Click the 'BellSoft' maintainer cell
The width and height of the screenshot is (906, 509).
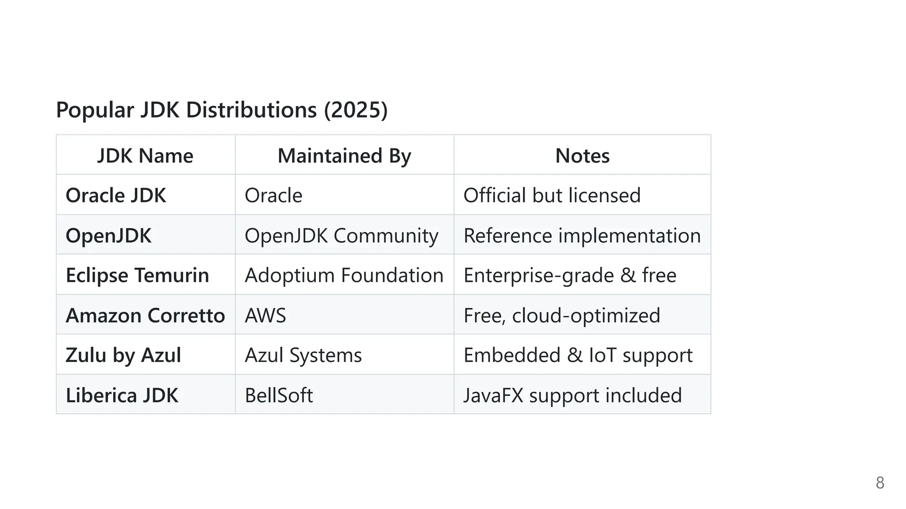point(344,395)
